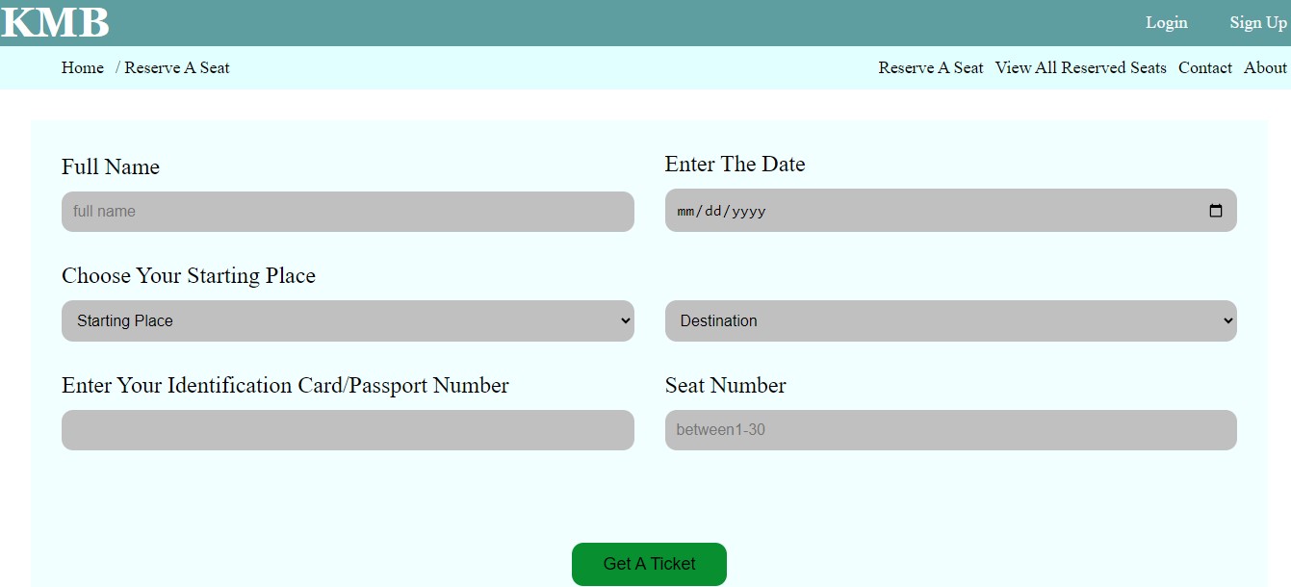Click the Login link
Image resolution: width=1291 pixels, height=587 pixels.
[1166, 22]
